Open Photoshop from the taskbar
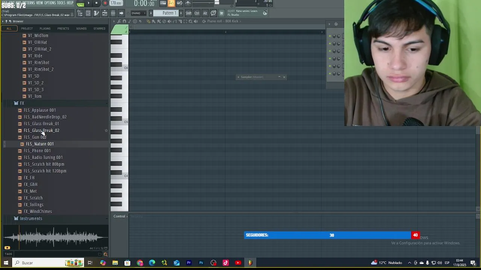 (201, 263)
